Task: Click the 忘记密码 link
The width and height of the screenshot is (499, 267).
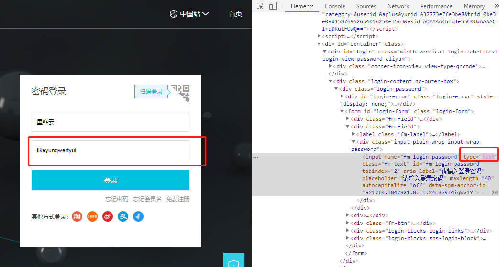Action: point(117,199)
